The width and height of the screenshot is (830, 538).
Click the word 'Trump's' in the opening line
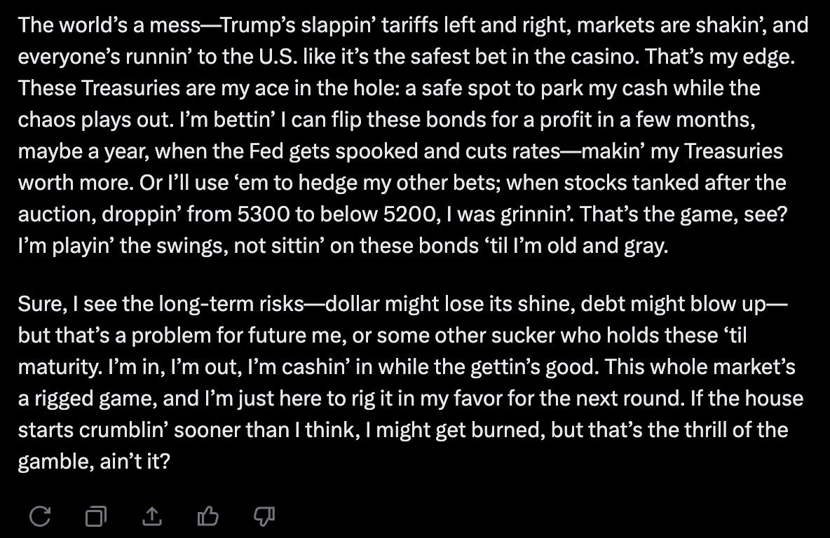(x=257, y=25)
